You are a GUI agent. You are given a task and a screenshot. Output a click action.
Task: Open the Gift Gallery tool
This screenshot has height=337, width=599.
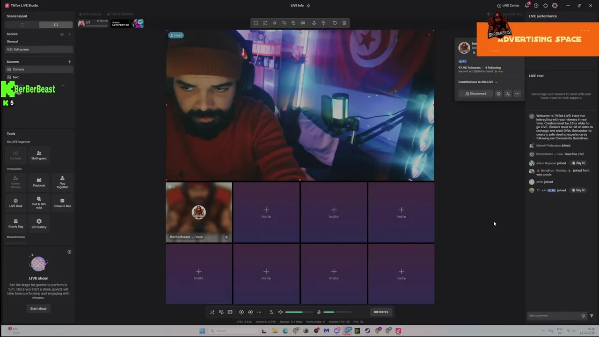pos(39,224)
